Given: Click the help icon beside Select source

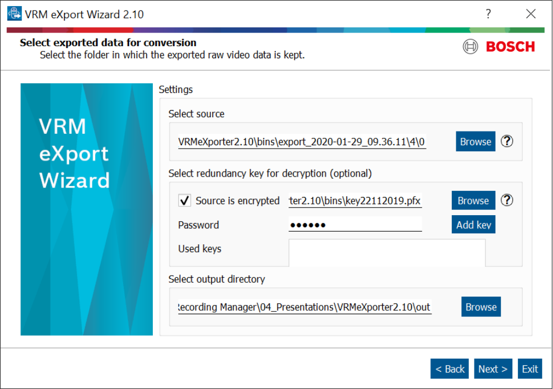Looking at the screenshot, I should pos(507,141).
